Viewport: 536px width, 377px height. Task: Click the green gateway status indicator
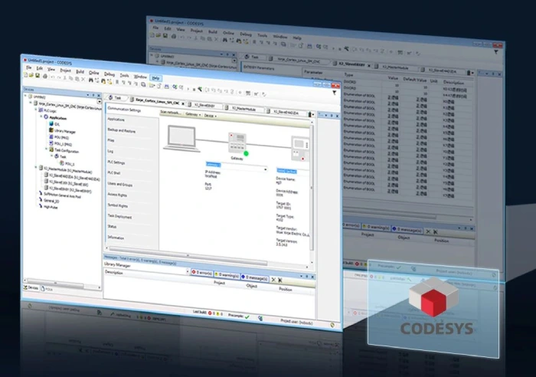[246, 154]
